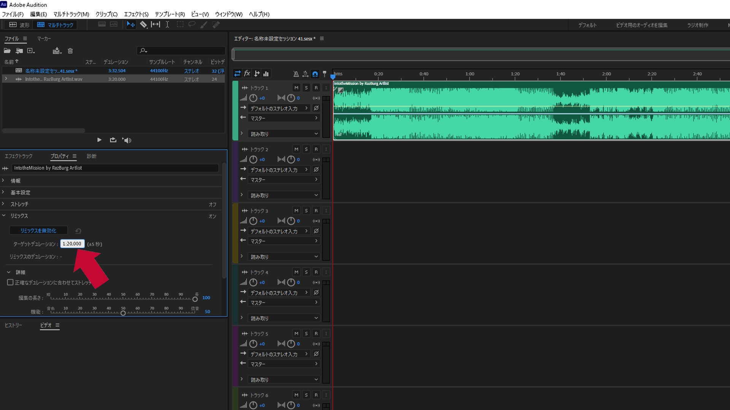Click new file icon in Files panel
Viewport: 730px width, 410px height.
coord(31,51)
